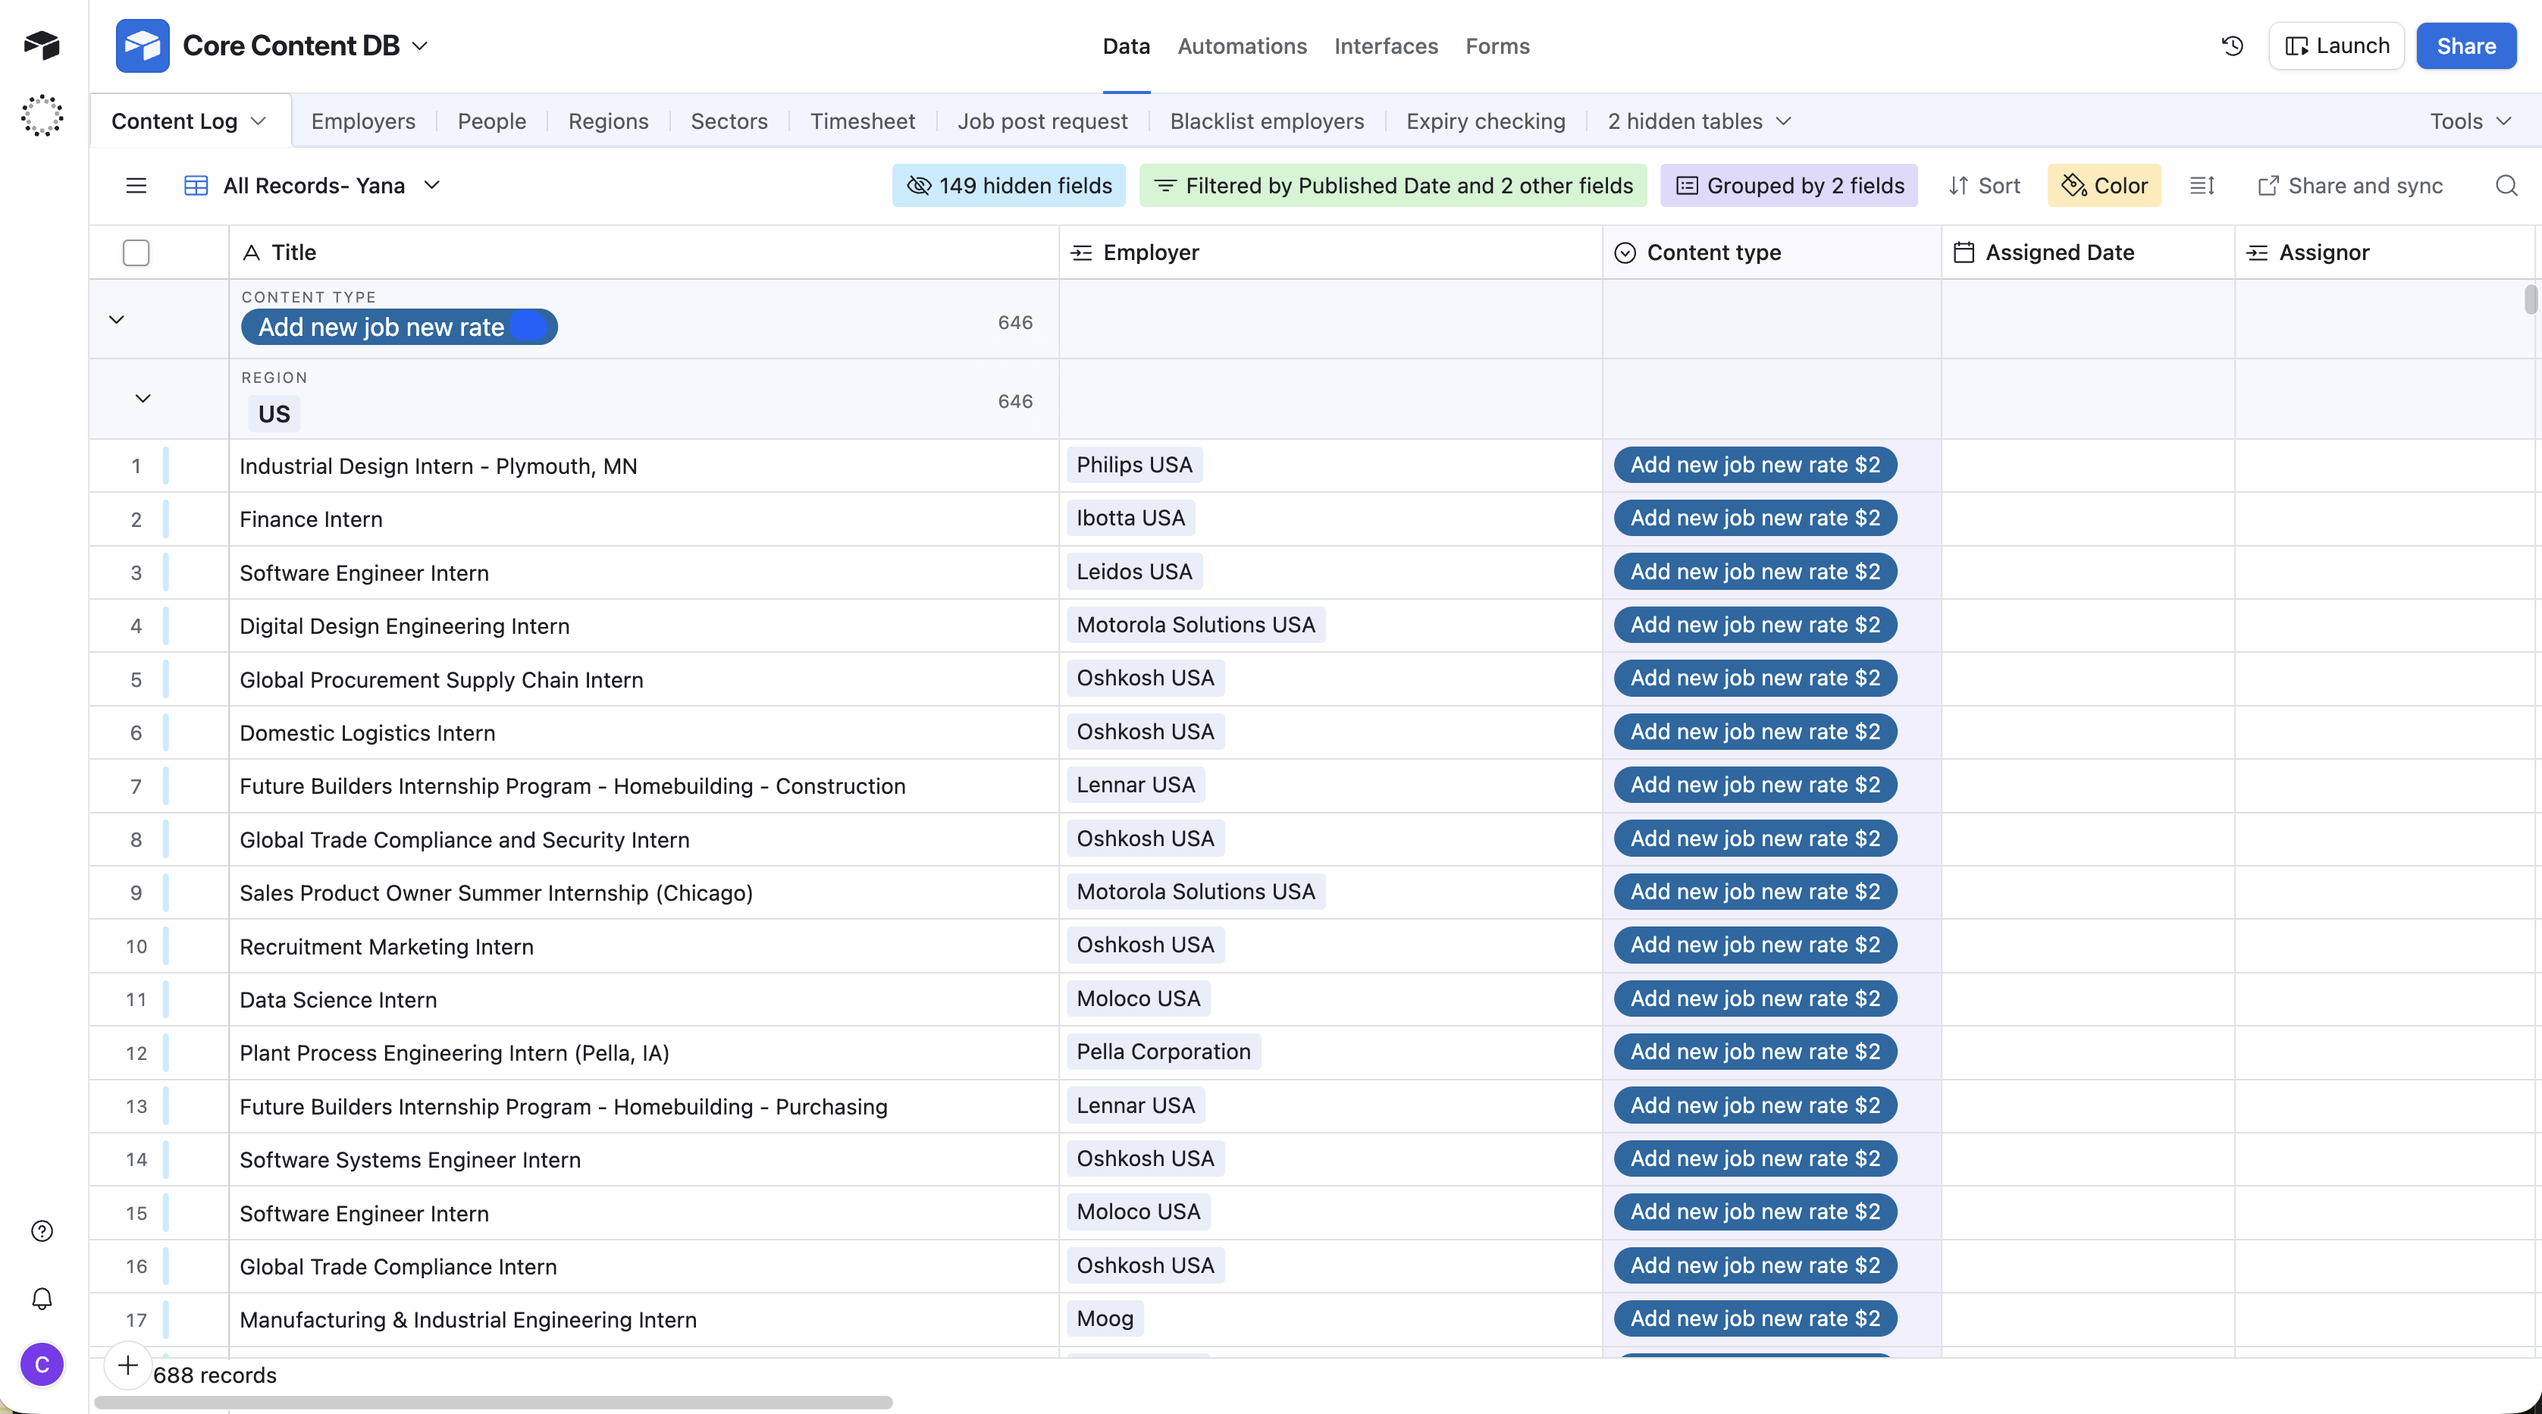This screenshot has height=1414, width=2542.
Task: Click the horizontal scrollbar at bottom
Action: point(494,1402)
